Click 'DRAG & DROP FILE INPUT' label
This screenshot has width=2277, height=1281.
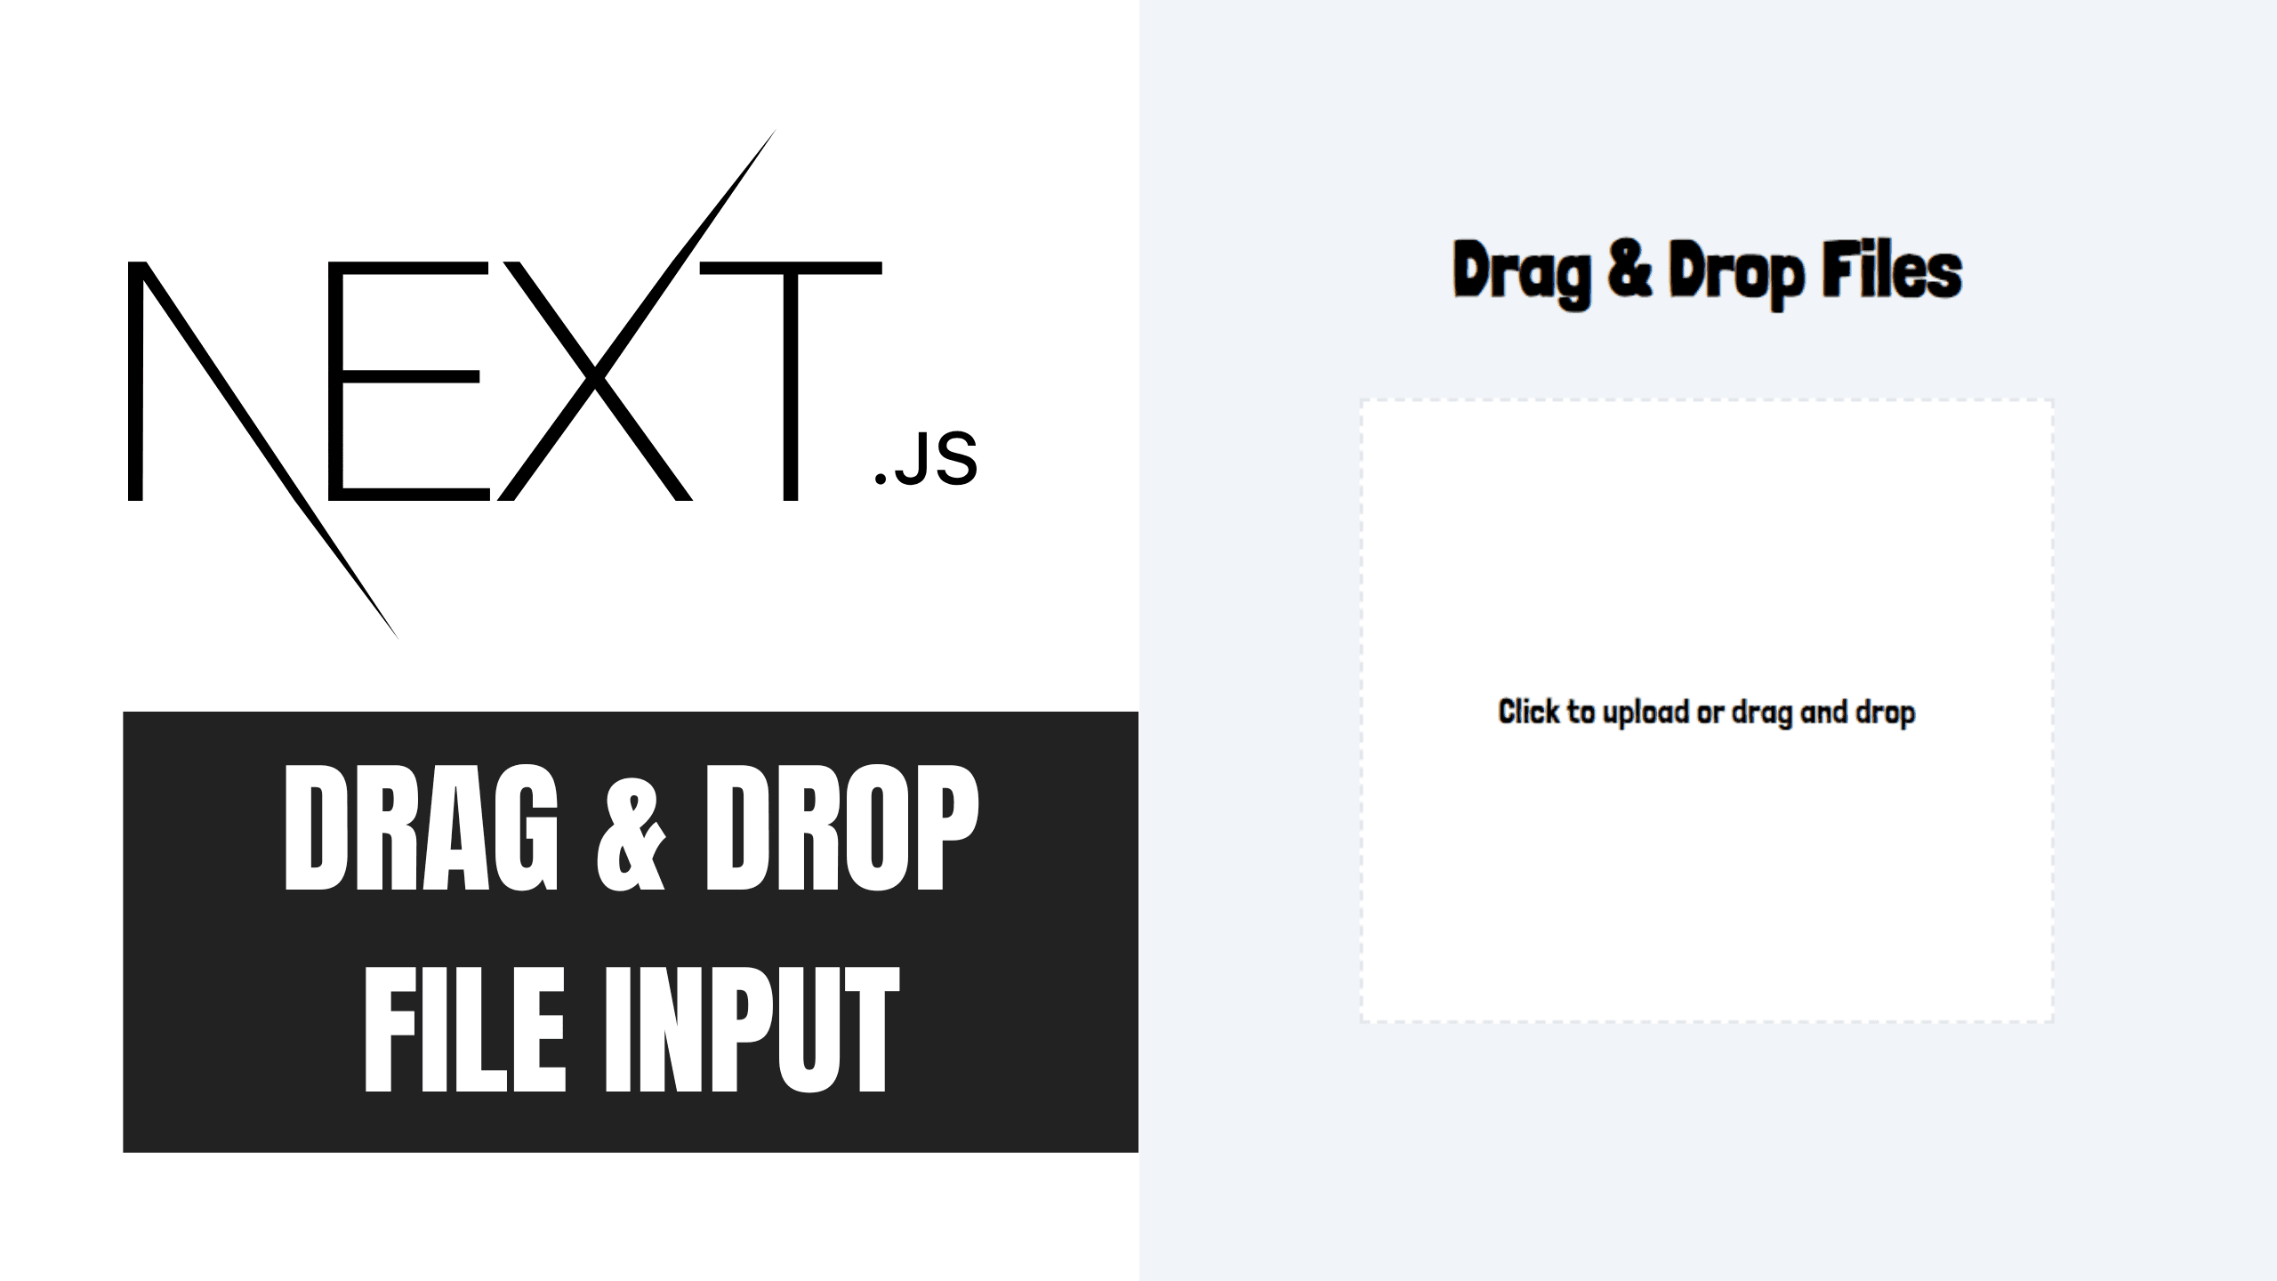(x=631, y=931)
